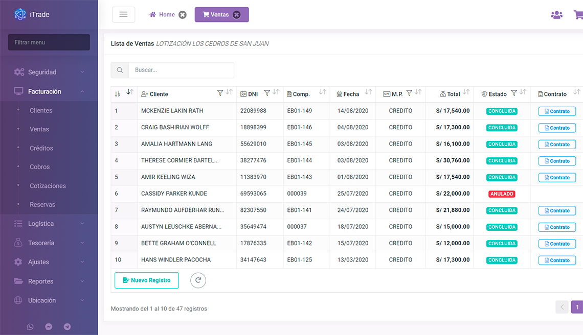
Task: Click the Buscar search field
Action: pos(181,70)
